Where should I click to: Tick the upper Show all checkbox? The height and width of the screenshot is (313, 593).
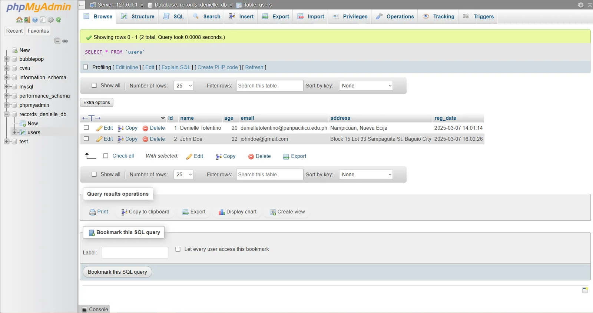point(94,85)
